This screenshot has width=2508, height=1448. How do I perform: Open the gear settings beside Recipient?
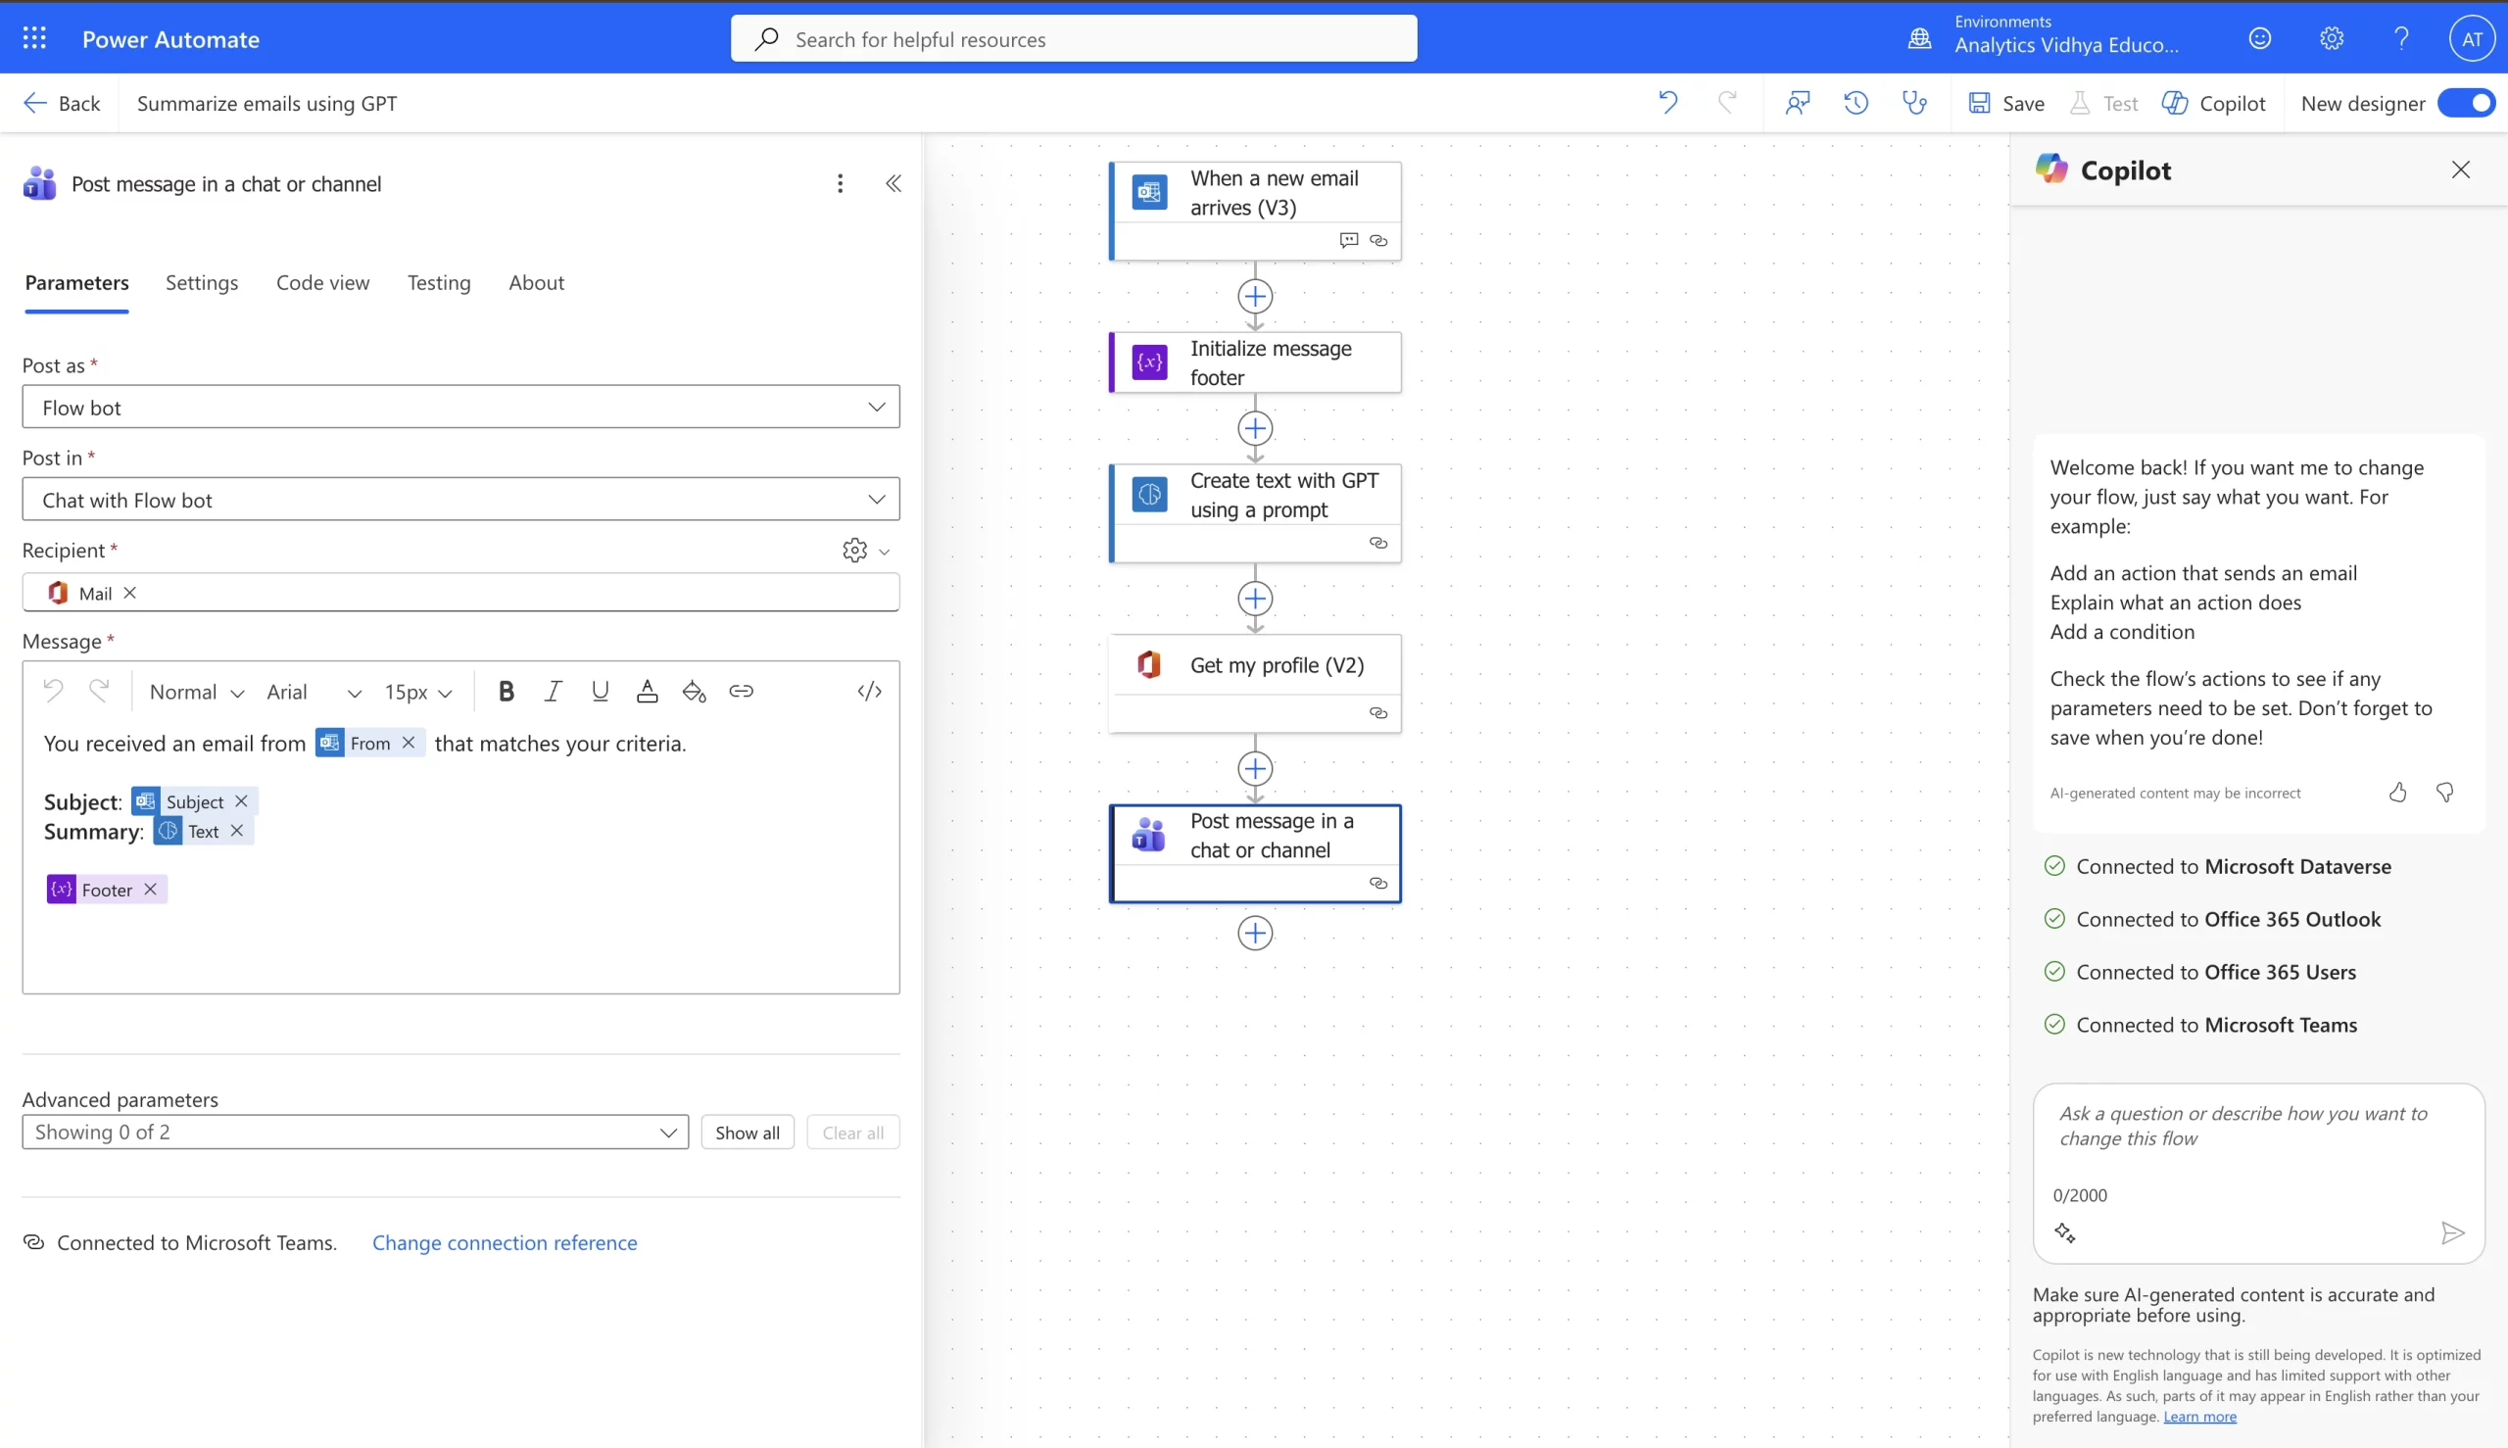[854, 550]
